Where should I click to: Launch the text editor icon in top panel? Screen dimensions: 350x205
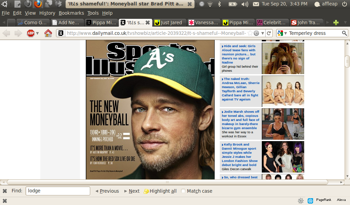17,4
